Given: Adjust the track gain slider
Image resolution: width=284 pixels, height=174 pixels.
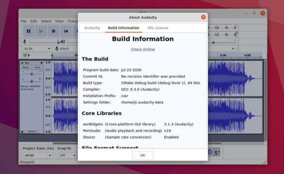Looking at the screenshot, I should coord(32,74).
